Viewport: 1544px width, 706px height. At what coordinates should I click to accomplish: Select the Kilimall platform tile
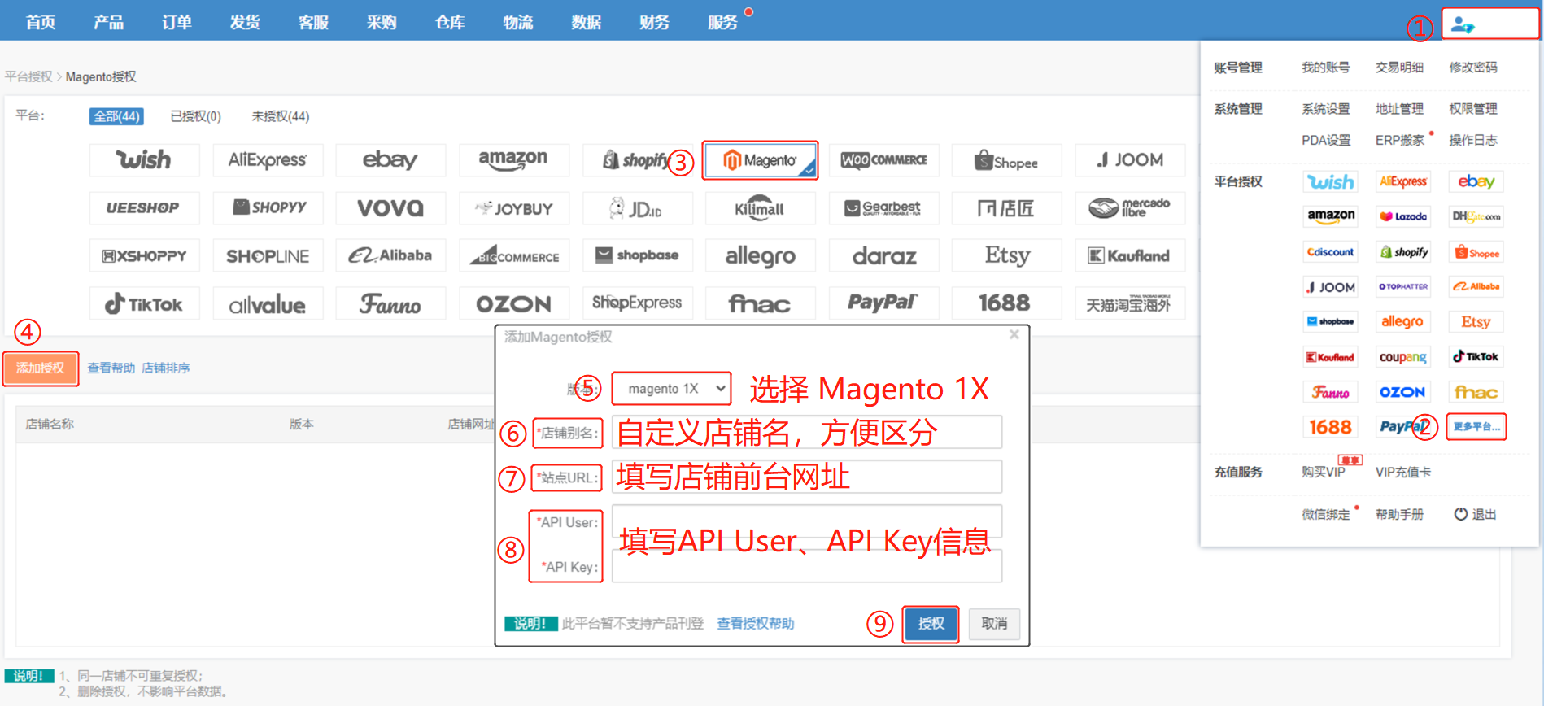tap(761, 208)
